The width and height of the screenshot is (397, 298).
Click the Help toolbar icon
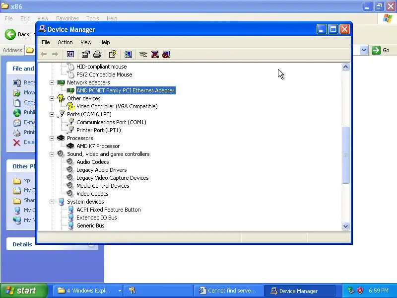(x=113, y=54)
